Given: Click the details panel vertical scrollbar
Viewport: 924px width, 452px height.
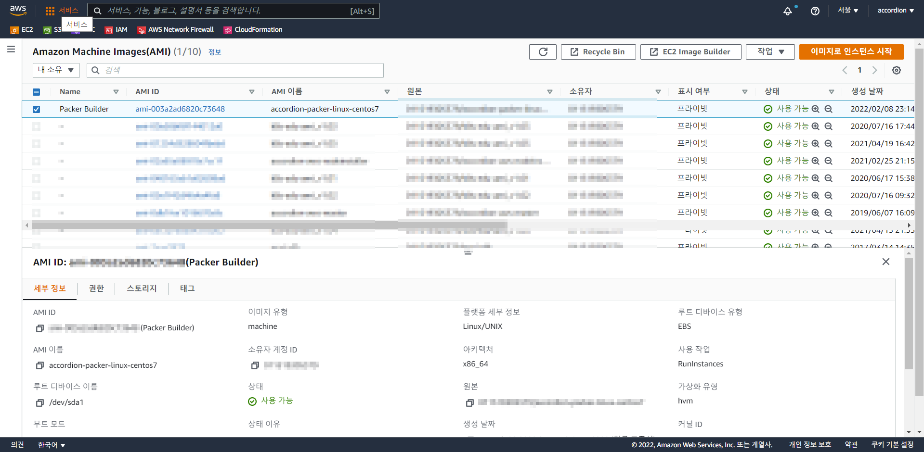Looking at the screenshot, I should coord(909,314).
